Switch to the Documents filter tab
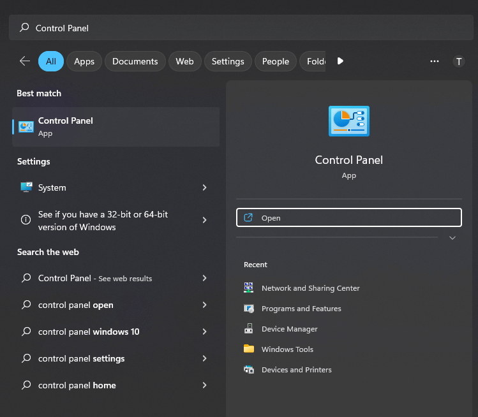 coord(135,61)
